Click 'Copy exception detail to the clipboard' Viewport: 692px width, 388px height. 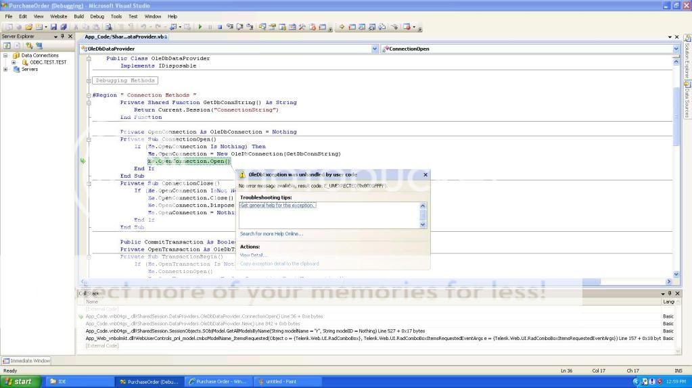click(x=279, y=264)
